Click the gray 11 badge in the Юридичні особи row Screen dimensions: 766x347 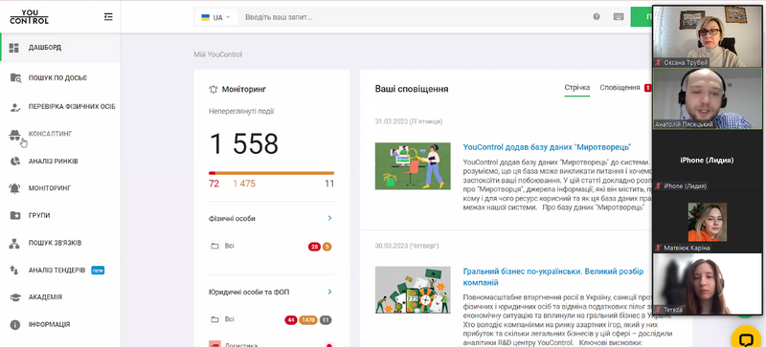tap(326, 320)
